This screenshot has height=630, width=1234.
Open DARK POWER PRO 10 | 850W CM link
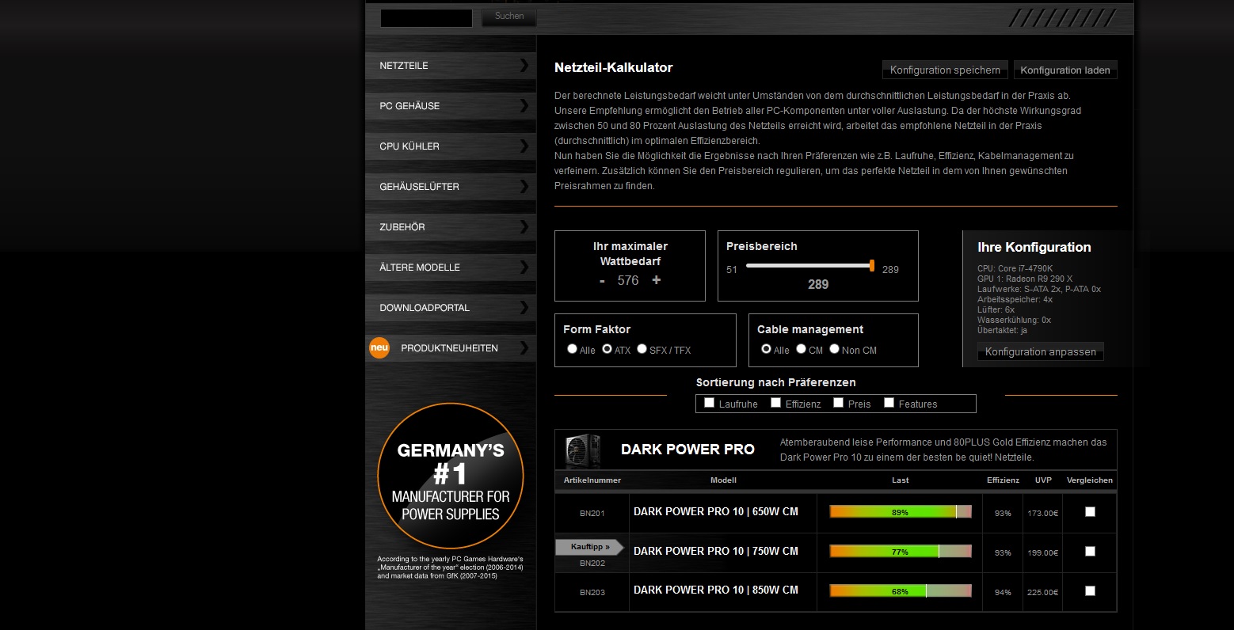click(x=716, y=590)
